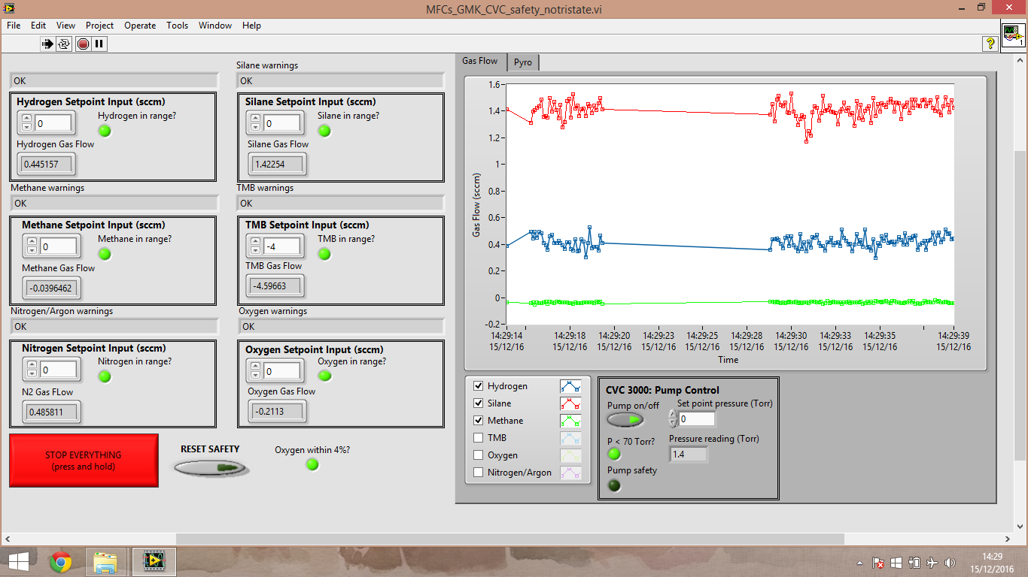Open the Action Center flag tray icon
Viewport: 1028px width, 577px height.
coord(878,563)
